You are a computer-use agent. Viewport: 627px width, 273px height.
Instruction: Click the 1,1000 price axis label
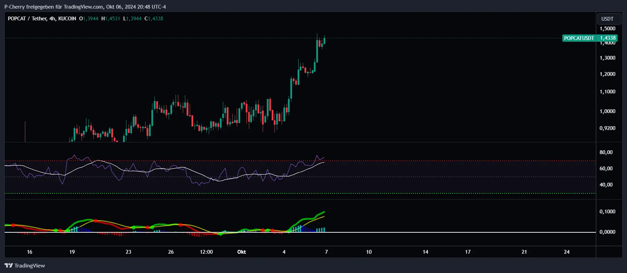click(x=607, y=92)
